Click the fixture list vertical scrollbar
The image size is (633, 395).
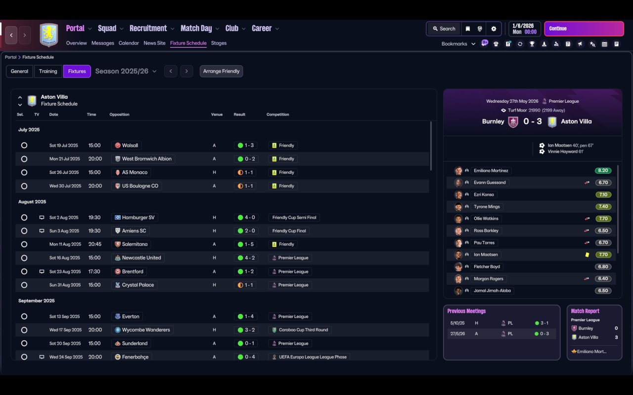[431, 146]
